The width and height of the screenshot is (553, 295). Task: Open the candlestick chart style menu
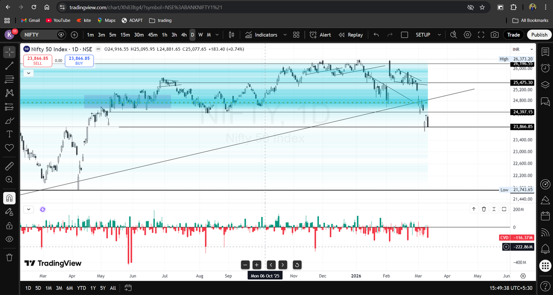coord(232,35)
